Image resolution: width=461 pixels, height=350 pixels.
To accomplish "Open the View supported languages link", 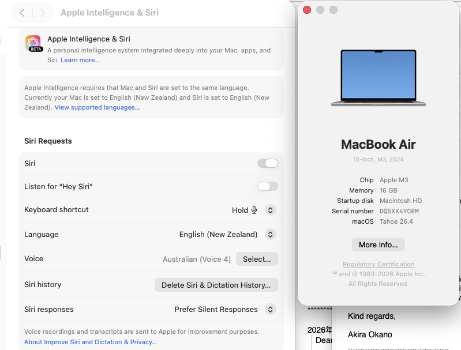I will click(97, 107).
